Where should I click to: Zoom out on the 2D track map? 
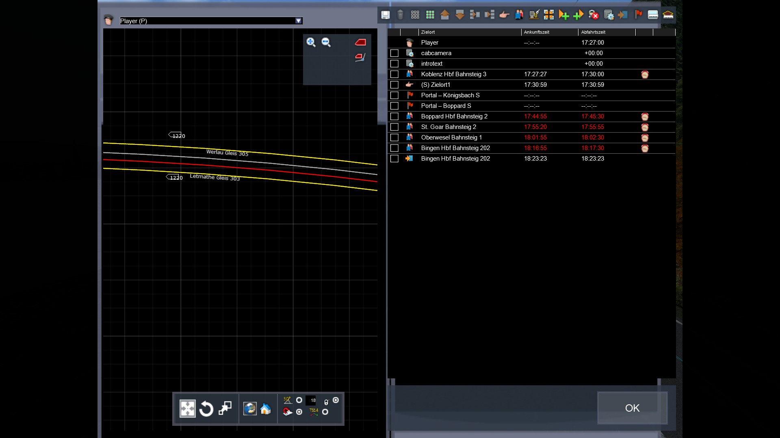click(x=326, y=42)
